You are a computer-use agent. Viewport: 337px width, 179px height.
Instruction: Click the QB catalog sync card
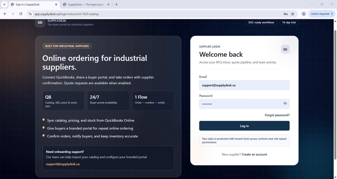[x=63, y=101]
